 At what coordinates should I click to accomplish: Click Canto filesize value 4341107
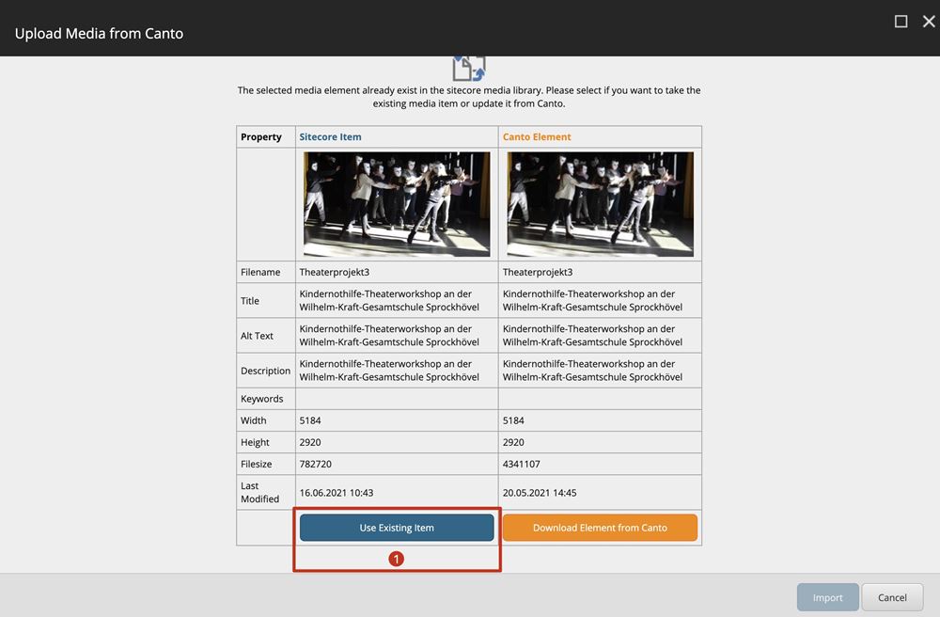coord(522,464)
